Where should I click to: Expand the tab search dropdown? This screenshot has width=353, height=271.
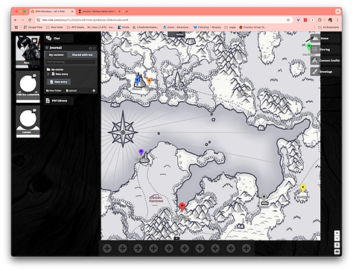(x=337, y=11)
